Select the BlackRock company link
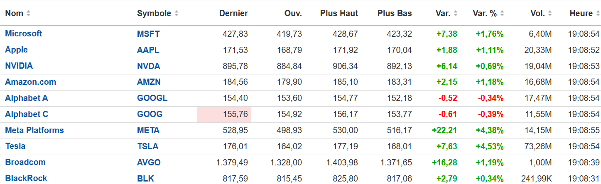Screen dimensions: 601x184 (26, 178)
